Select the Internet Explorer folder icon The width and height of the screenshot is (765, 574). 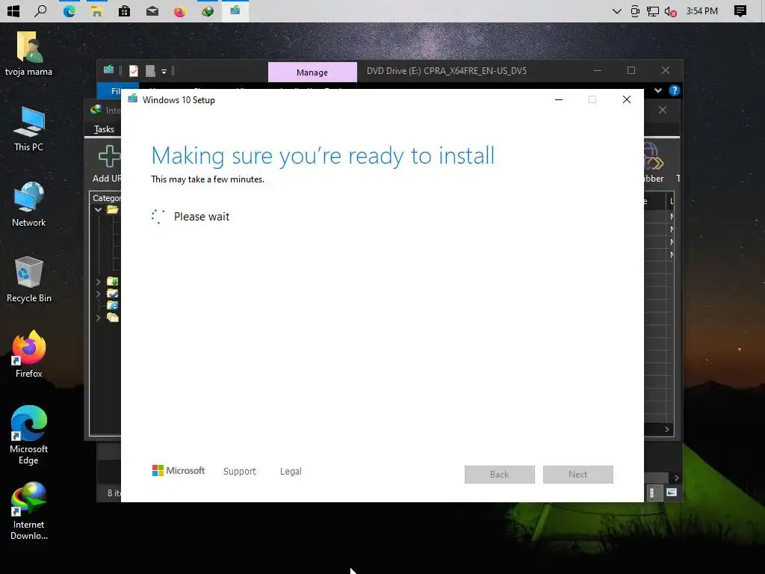pos(113,306)
